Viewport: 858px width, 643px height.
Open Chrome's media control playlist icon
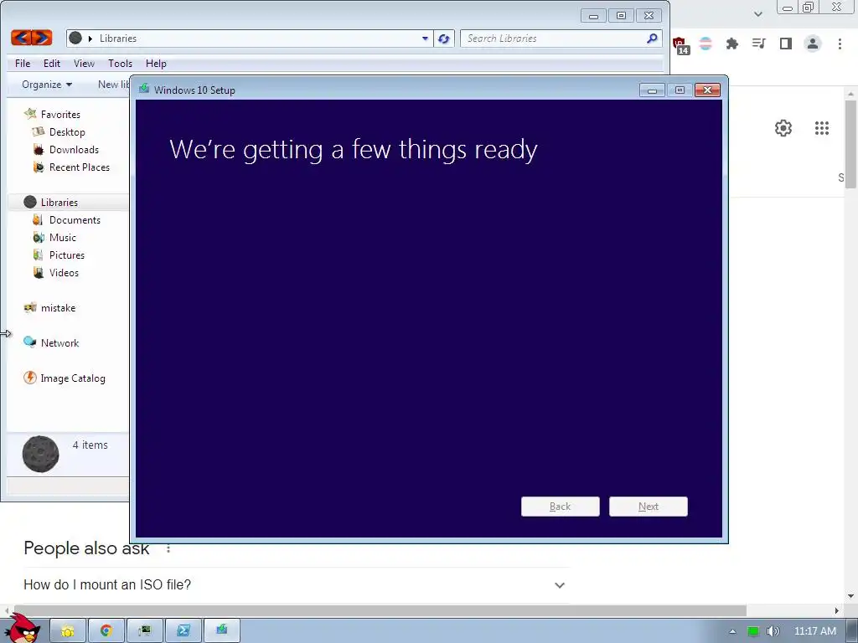pos(758,44)
